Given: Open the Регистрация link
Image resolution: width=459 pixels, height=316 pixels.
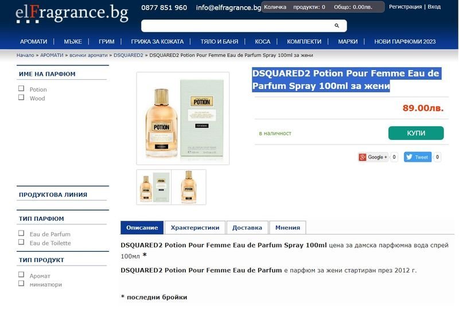Looking at the screenshot, I should click(405, 7).
